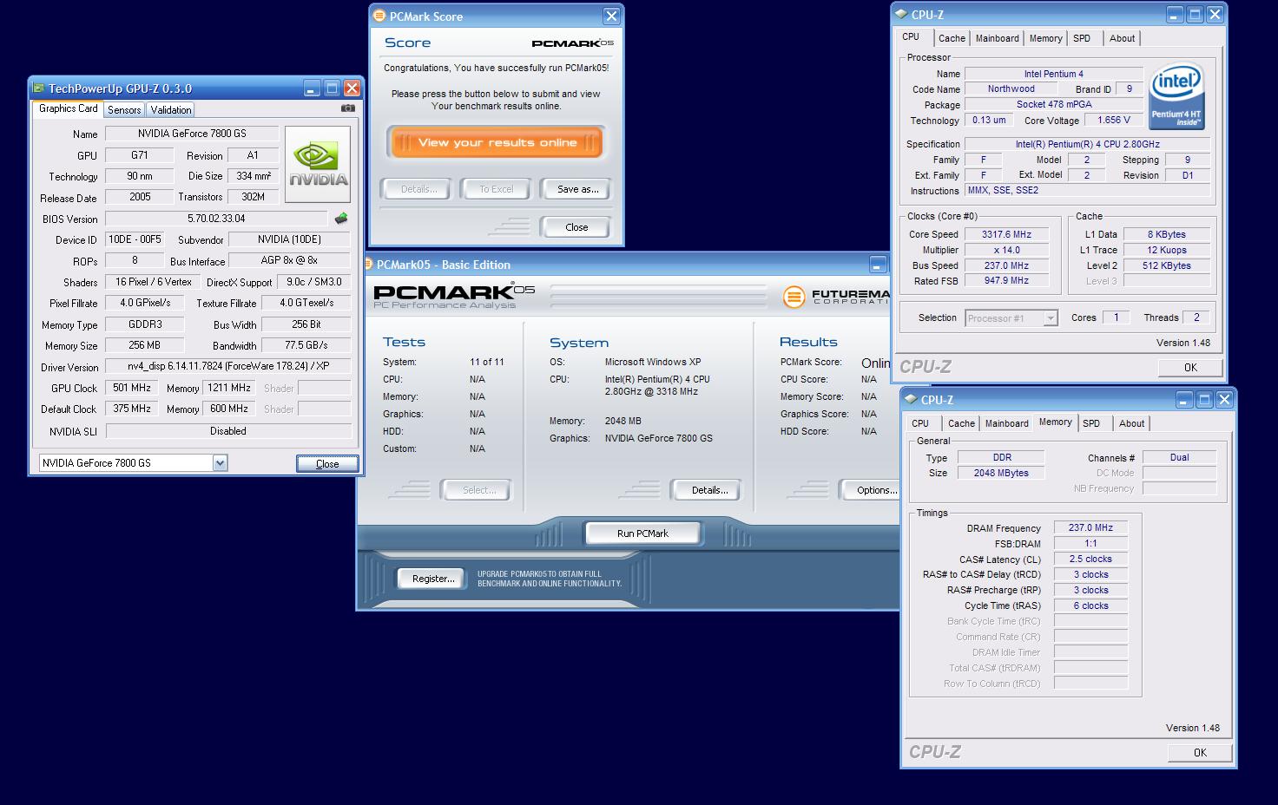Image resolution: width=1278 pixels, height=805 pixels.
Task: Click the Specification field Intel Pentium 4 2.80GHz
Action: click(x=1088, y=144)
